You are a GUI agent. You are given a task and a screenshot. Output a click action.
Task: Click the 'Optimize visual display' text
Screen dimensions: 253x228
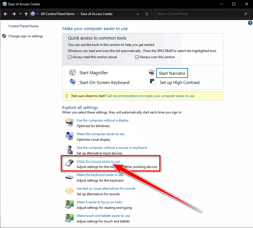tap(93, 140)
